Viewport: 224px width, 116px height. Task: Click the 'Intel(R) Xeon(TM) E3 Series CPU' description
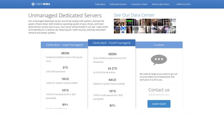pyautogui.click(x=64, y=59)
